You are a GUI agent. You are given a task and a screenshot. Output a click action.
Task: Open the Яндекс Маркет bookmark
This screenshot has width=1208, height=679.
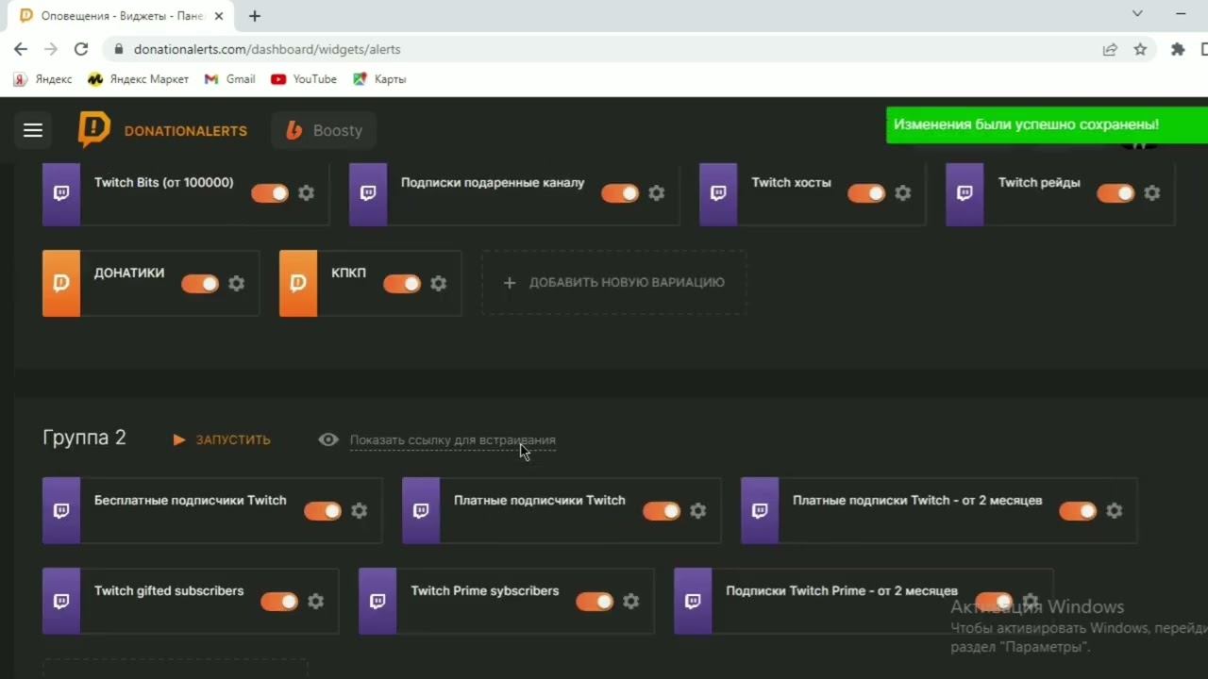click(139, 79)
